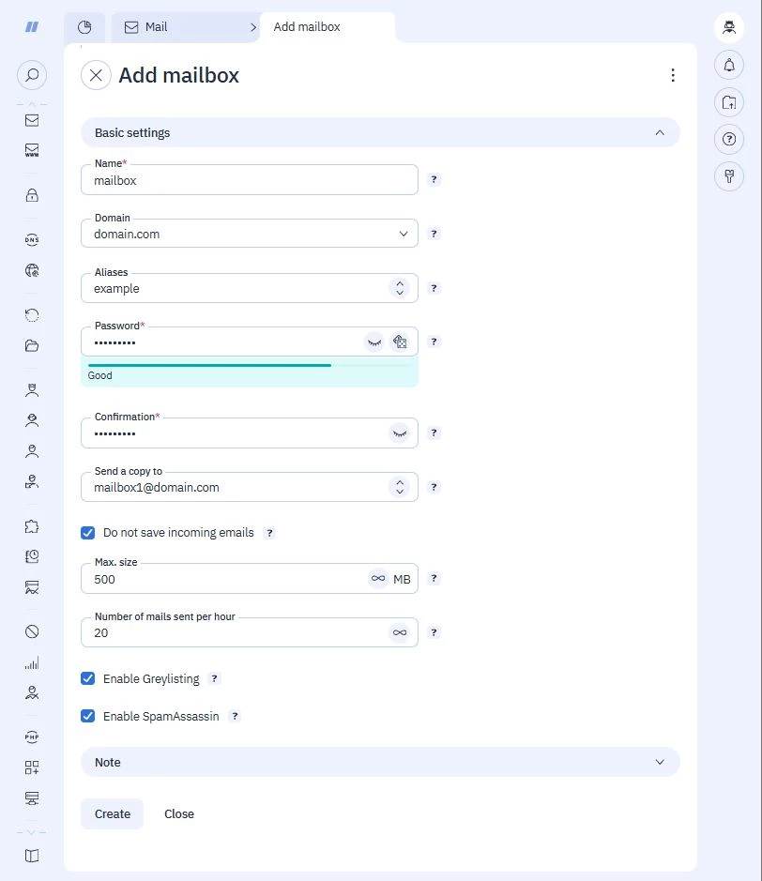The width and height of the screenshot is (762, 881).
Task: Disable the Enable Greylisting checkbox
Action: click(x=87, y=678)
